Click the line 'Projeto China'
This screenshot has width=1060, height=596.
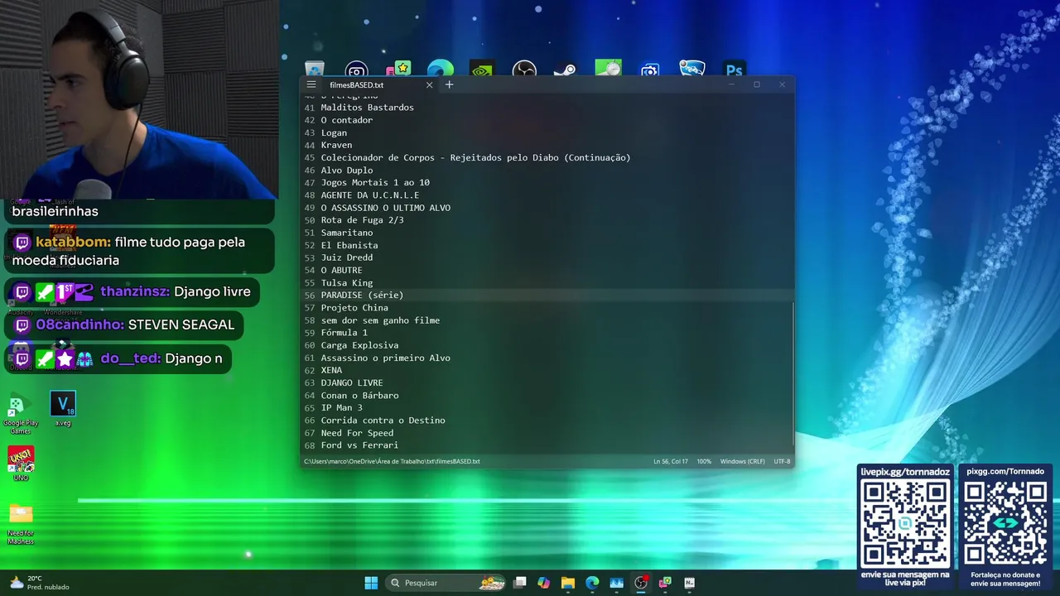pyautogui.click(x=354, y=308)
